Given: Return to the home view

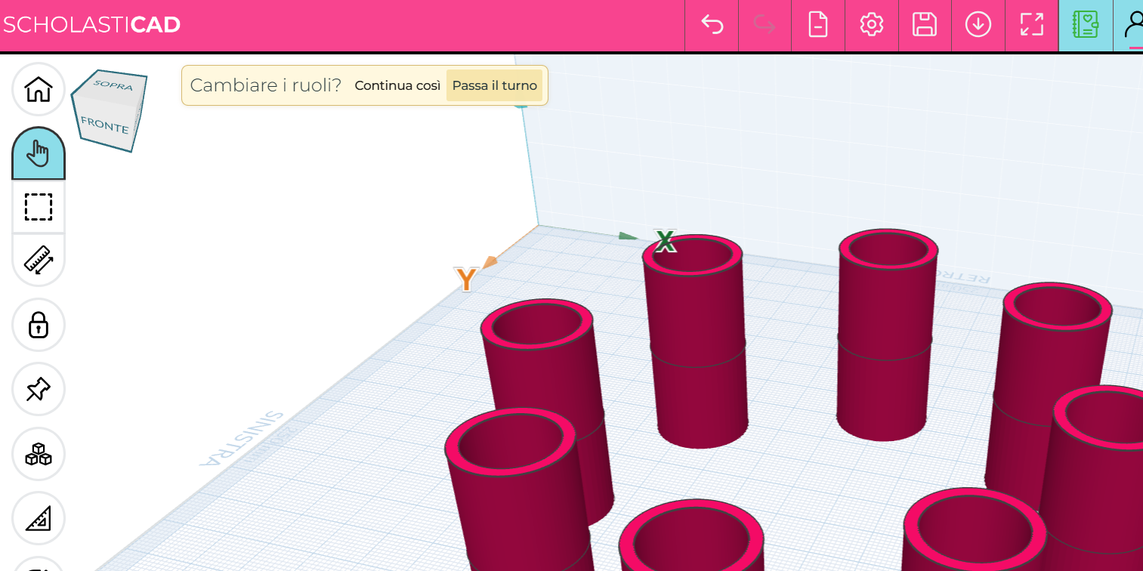Looking at the screenshot, I should coord(39,89).
